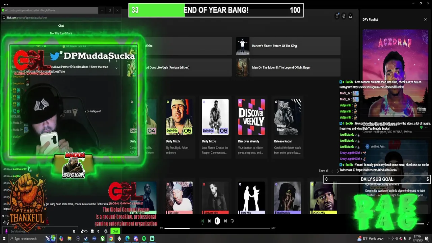Pause the Spotify track
432x243 pixels.
pyautogui.click(x=217, y=221)
